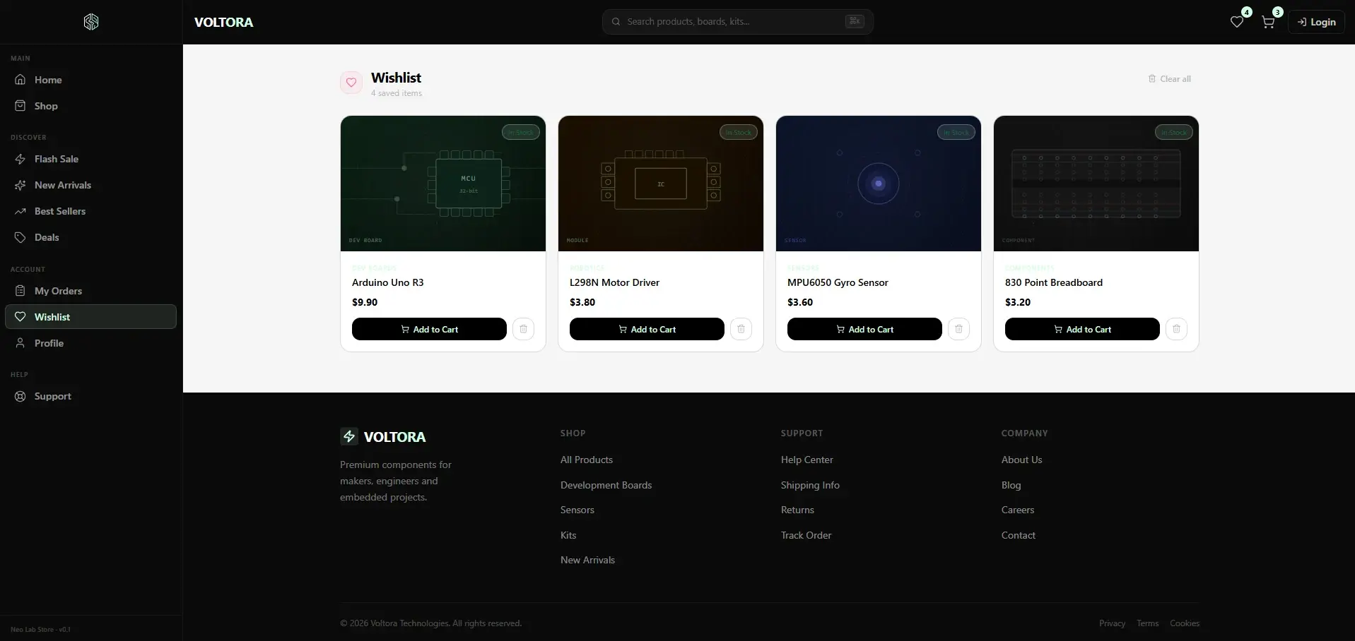Open Contact footer link
This screenshot has width=1355, height=641.
click(1018, 535)
